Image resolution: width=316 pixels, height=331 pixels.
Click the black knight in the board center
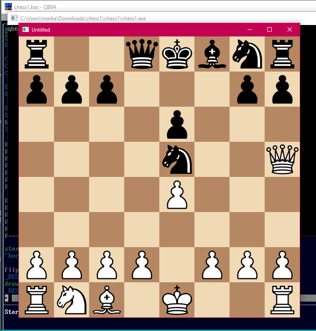(177, 159)
